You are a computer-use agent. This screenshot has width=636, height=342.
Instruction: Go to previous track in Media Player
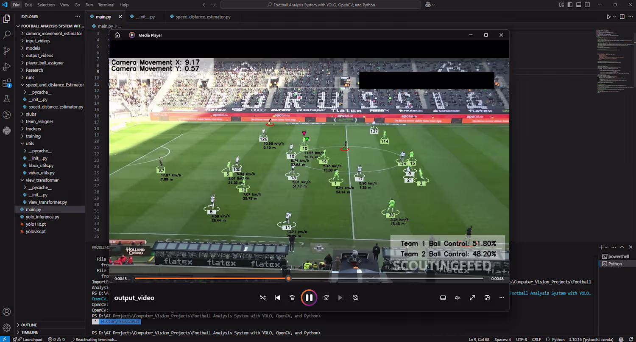click(278, 298)
